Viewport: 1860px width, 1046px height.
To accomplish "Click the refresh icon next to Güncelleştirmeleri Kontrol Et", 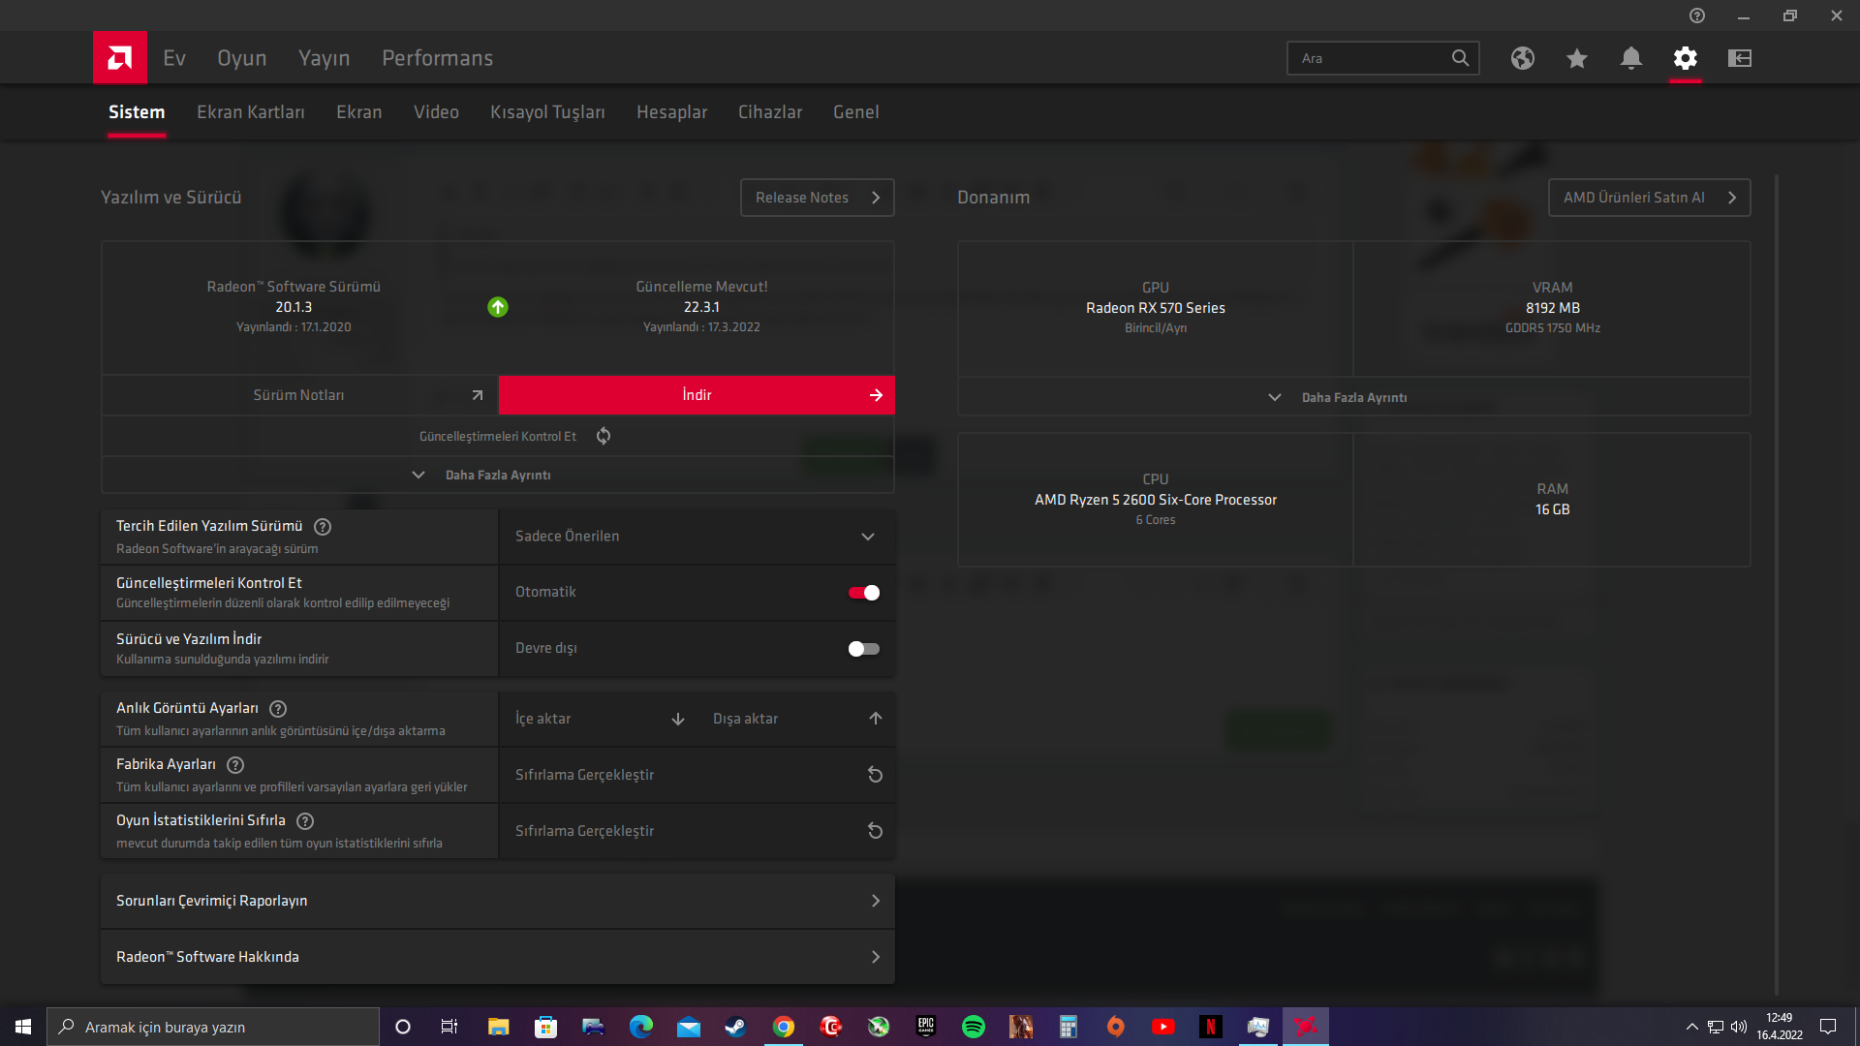I will pyautogui.click(x=604, y=436).
